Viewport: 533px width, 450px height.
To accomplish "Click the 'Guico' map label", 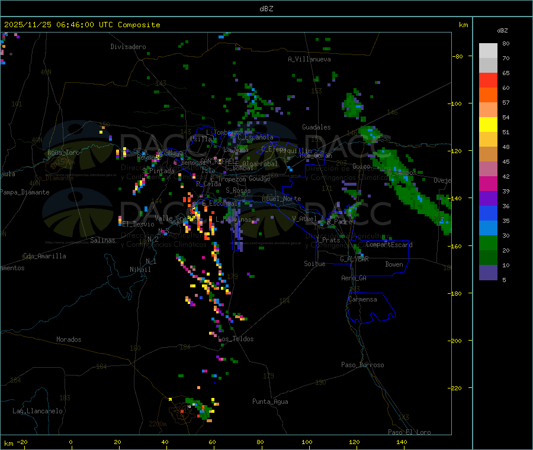I will [361, 166].
